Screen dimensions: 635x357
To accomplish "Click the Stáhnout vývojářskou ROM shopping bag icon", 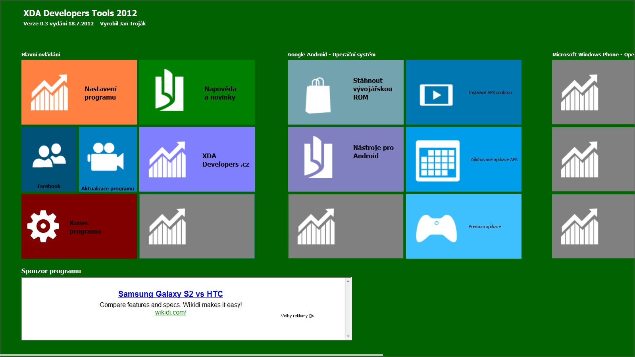I will click(x=318, y=95).
